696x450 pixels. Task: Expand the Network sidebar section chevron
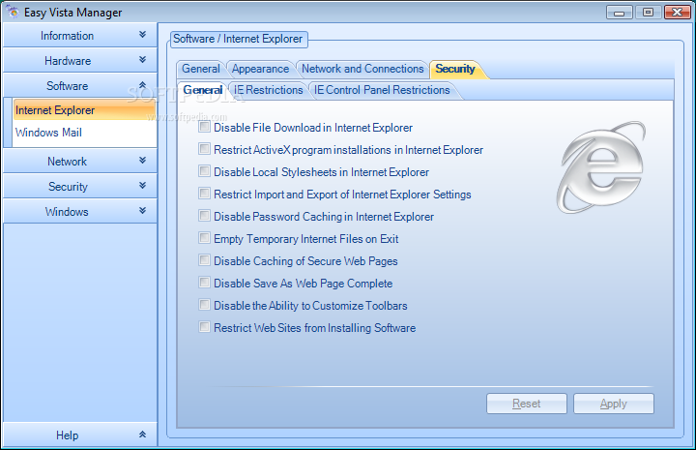point(142,161)
